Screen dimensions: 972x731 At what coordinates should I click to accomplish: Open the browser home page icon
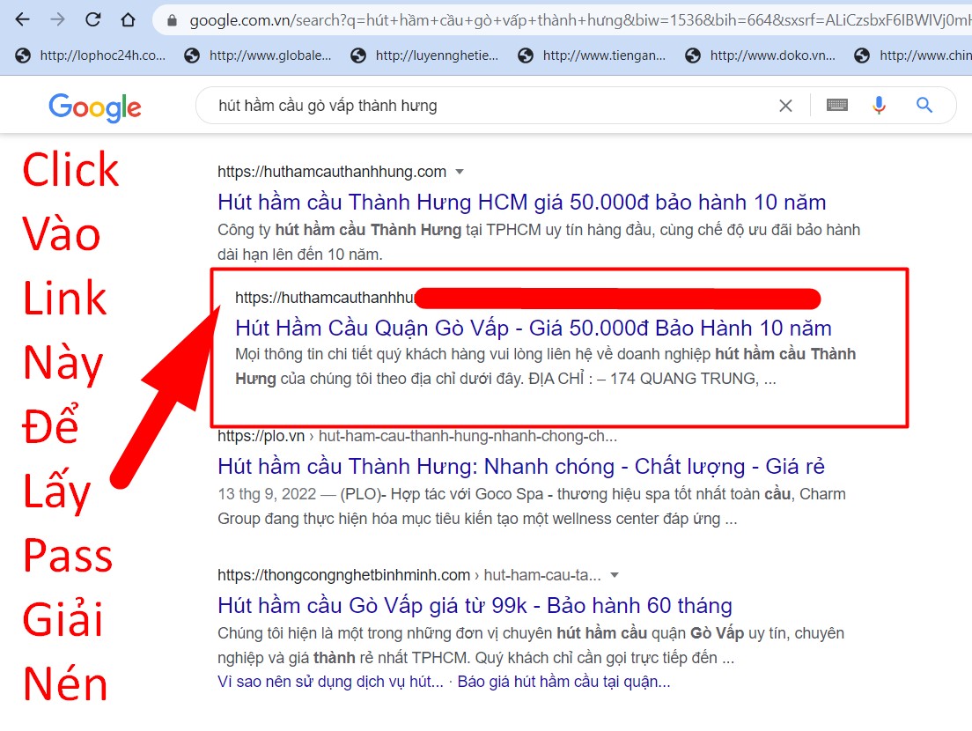point(129,20)
